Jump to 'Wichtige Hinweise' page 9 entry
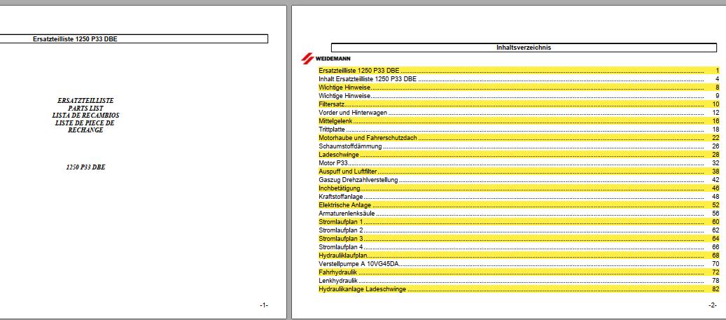 [x=519, y=96]
